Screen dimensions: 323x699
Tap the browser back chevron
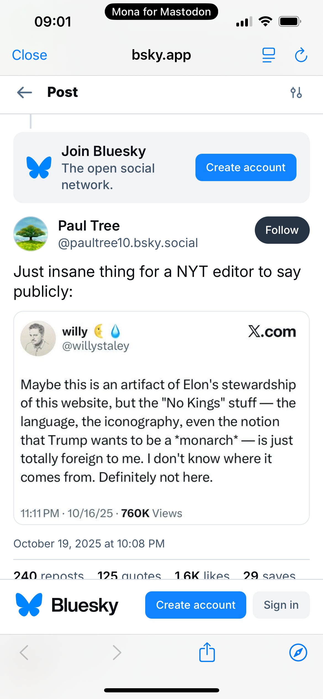click(x=24, y=652)
